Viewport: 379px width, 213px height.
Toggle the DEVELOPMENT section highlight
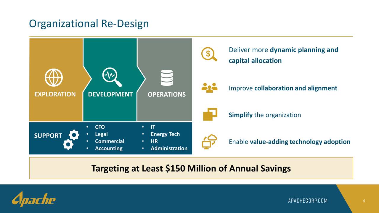pos(110,94)
